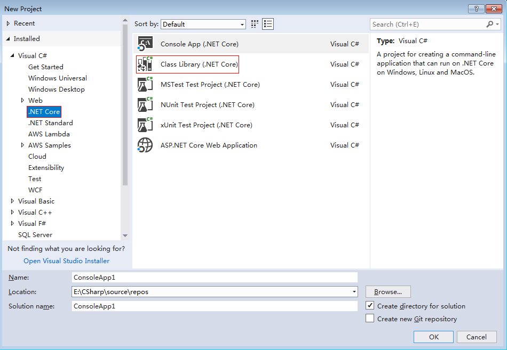
Task: Expand the Visual Basic node
Action: (12, 201)
